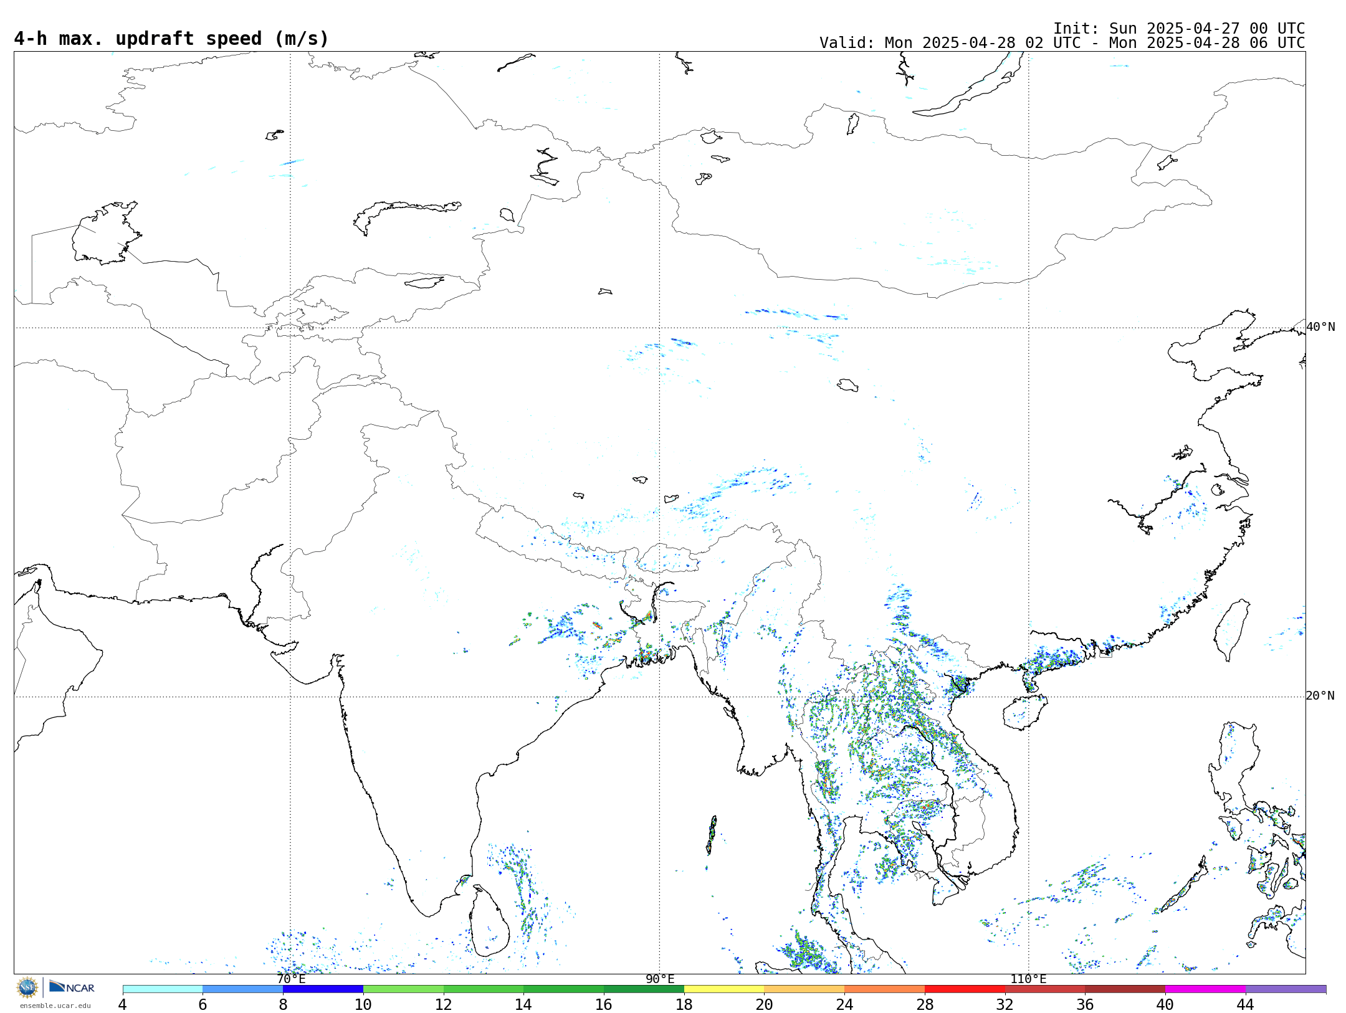This screenshot has width=1346, height=1013.
Task: Click the colorbar tick label 20
Action: [x=765, y=1004]
